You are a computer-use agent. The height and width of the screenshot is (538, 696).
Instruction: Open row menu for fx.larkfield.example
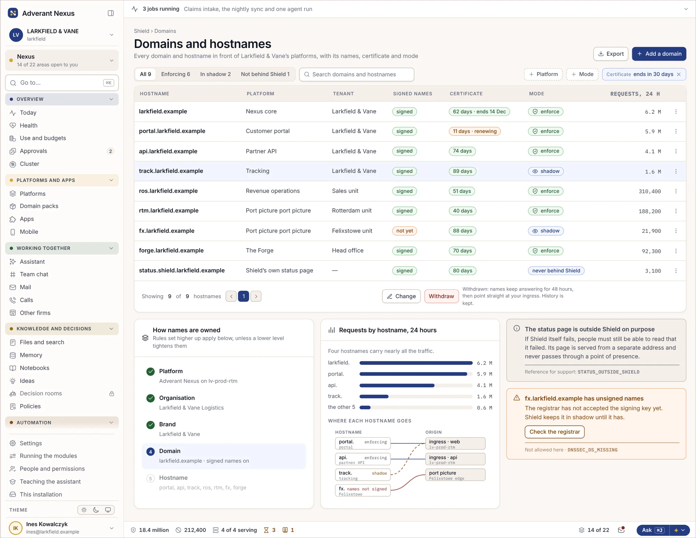tap(676, 231)
